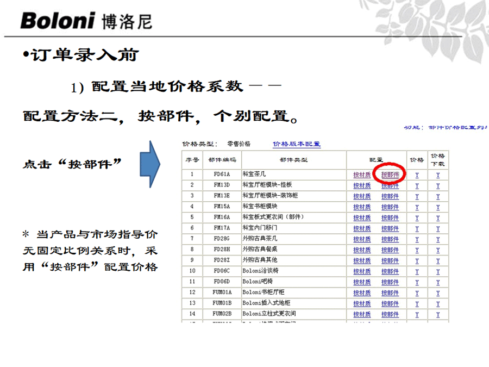The height and width of the screenshot is (367, 489).
Task: Click 价格下载 Y link for FM16A row
Action: (437, 218)
